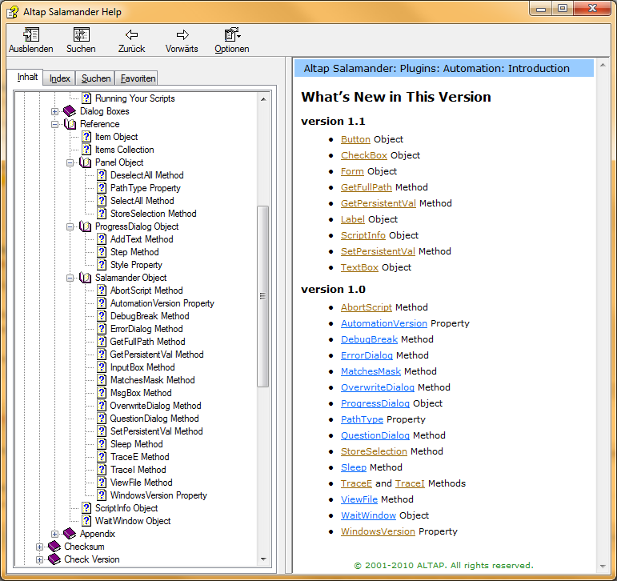The width and height of the screenshot is (617, 581).
Task: Select PathType Property tree entry
Action: point(145,188)
